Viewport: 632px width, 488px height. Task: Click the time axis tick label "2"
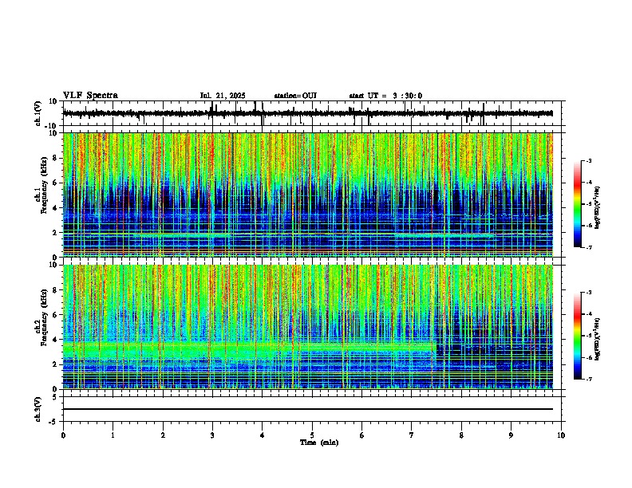163,435
